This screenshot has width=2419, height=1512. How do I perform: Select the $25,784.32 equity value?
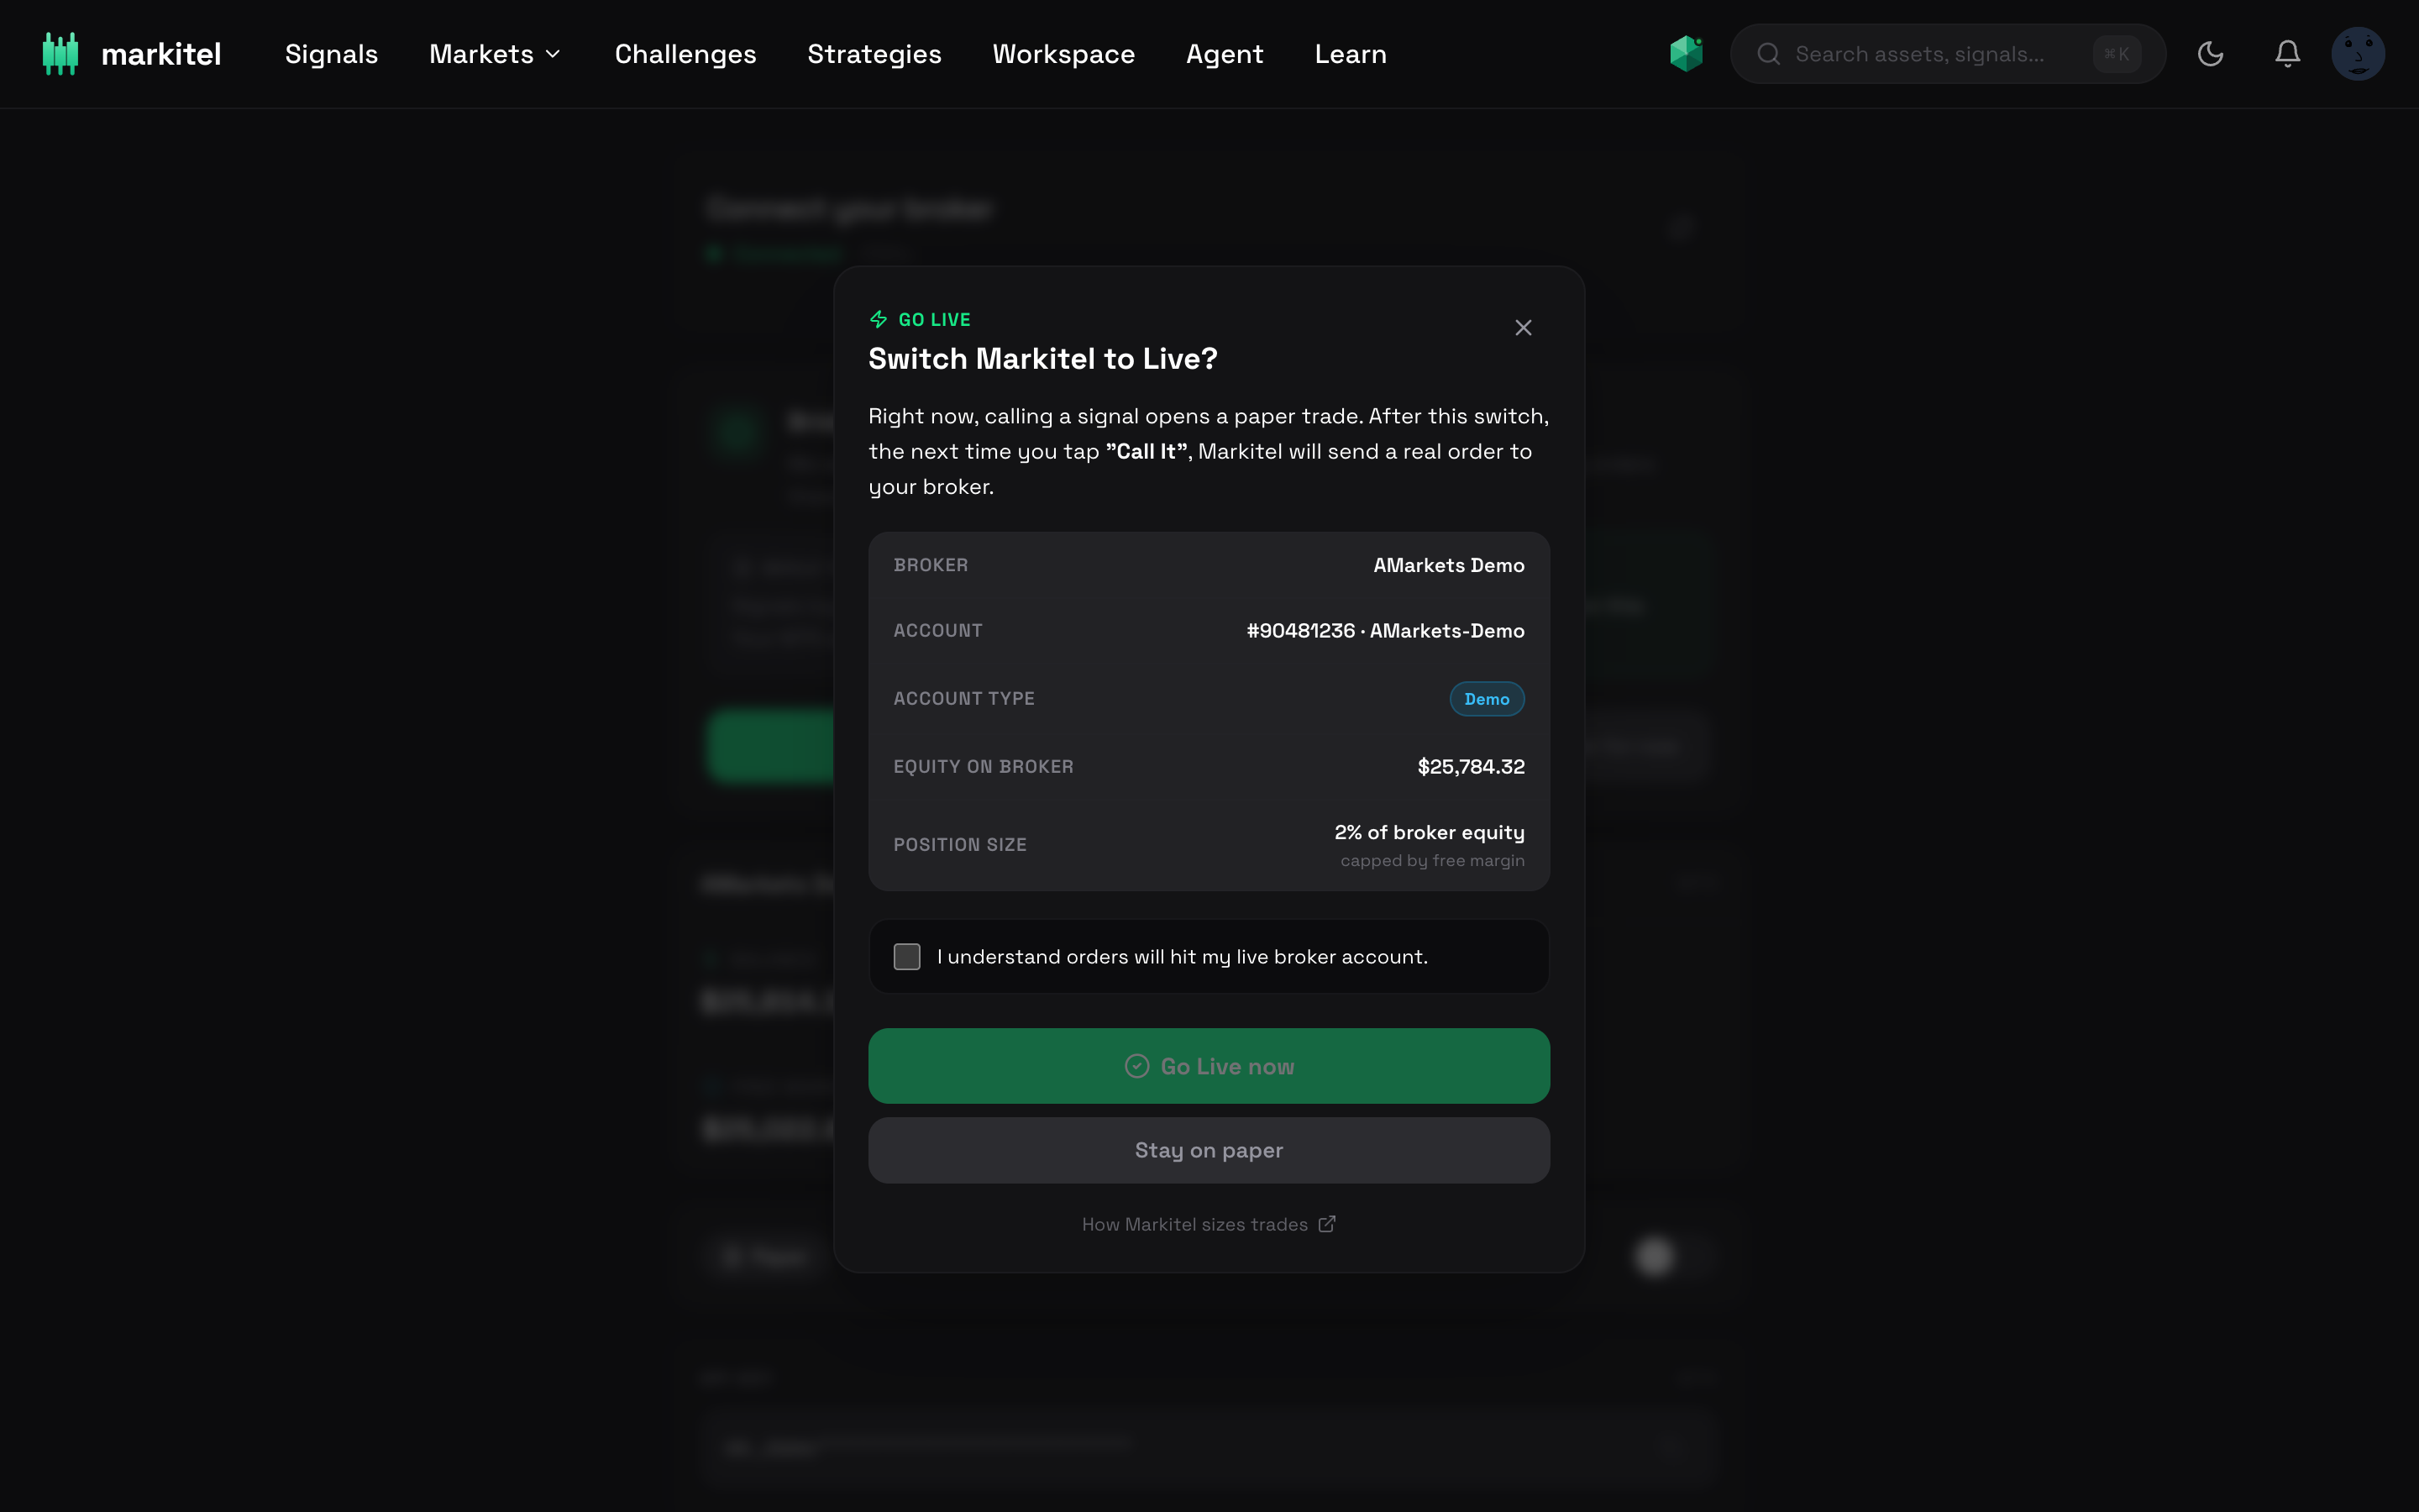pos(1471,767)
